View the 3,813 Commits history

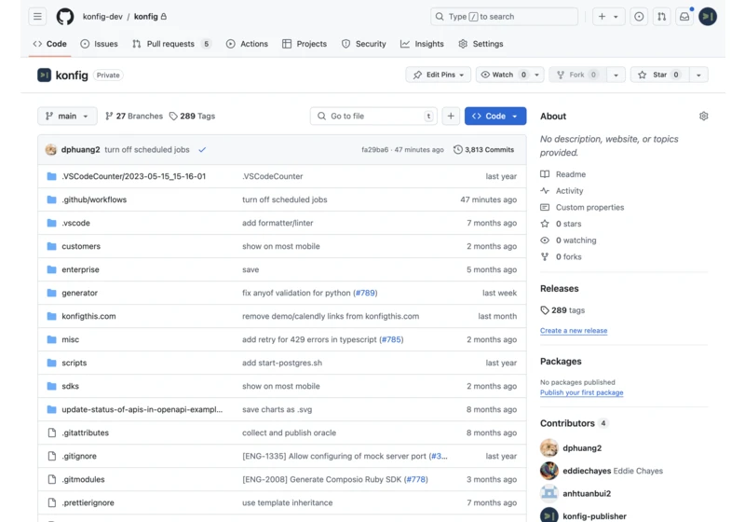[483, 150]
